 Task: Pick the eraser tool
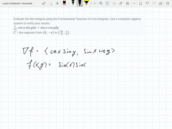[x=64, y=3]
